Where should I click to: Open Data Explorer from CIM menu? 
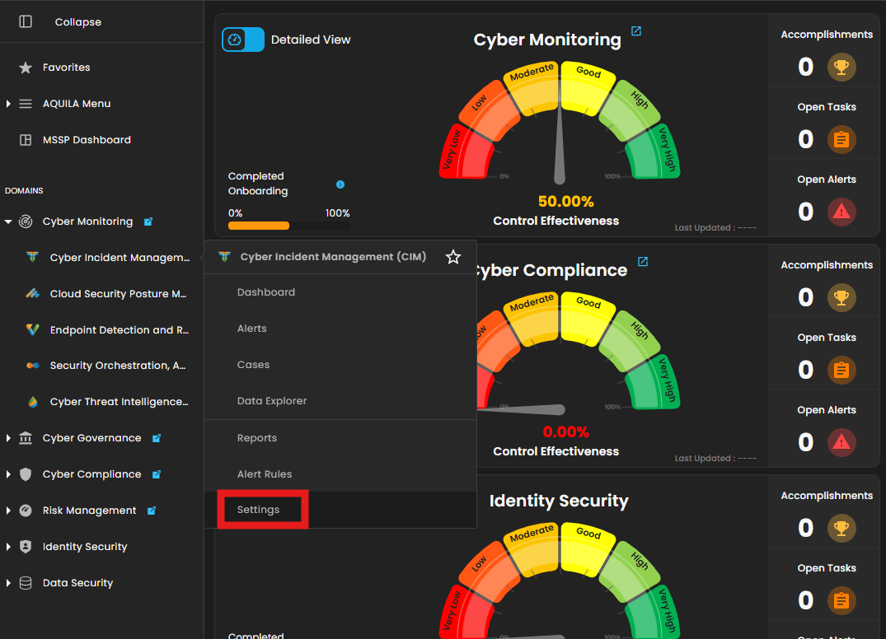272,401
